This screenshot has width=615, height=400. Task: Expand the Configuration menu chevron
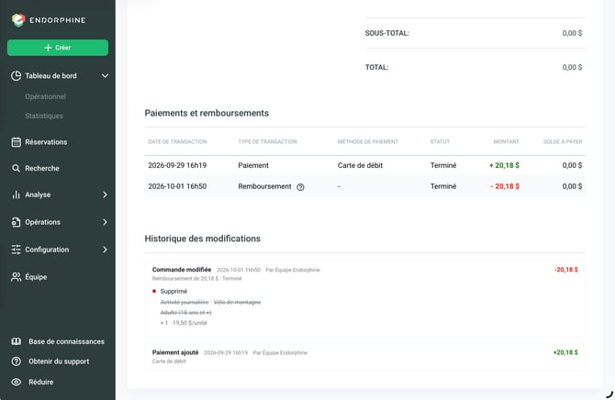click(x=105, y=250)
